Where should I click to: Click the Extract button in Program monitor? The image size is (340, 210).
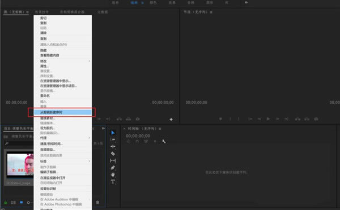(x=307, y=119)
